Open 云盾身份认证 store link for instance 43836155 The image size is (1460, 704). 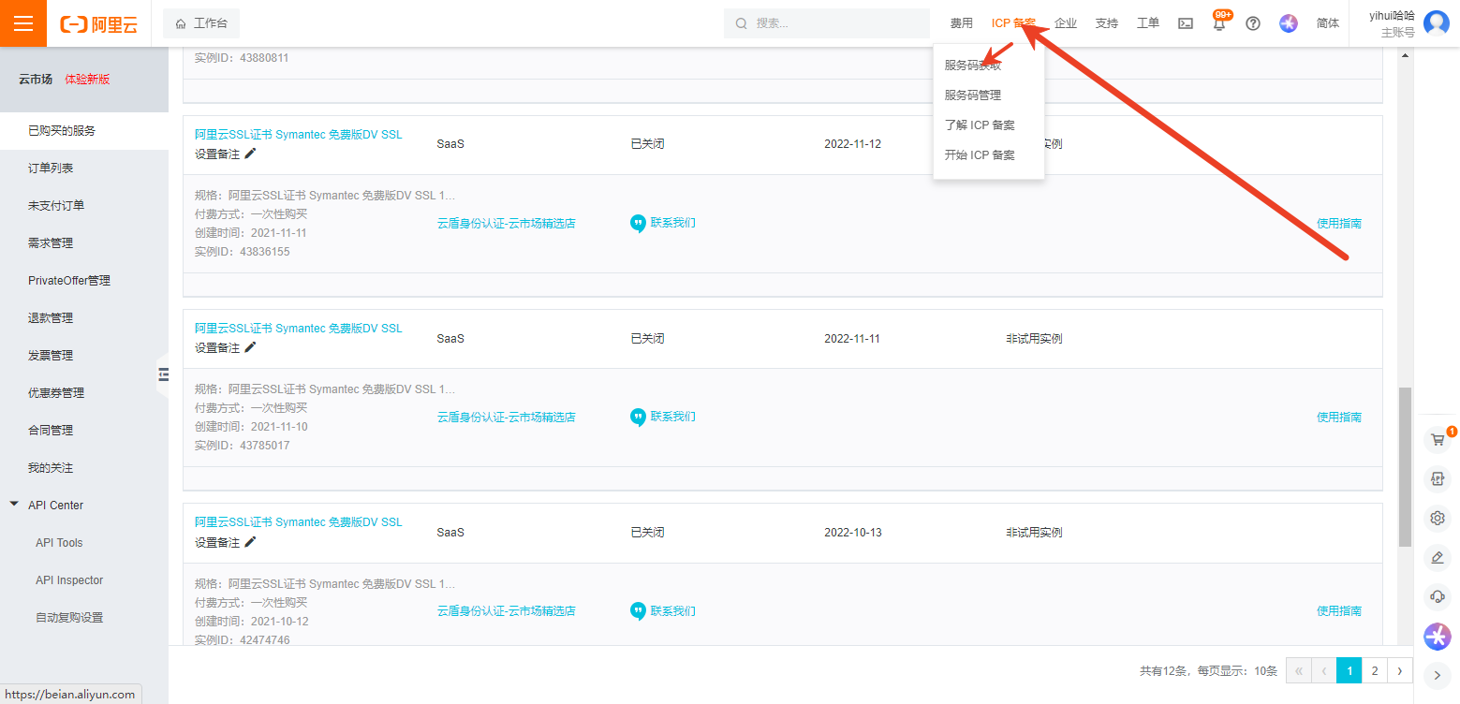(x=507, y=223)
